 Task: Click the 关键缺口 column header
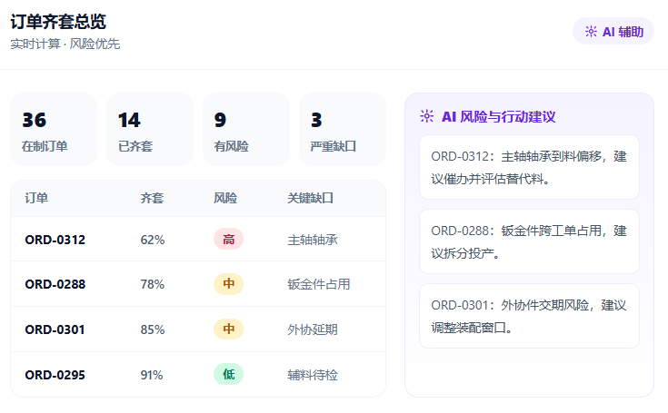310,198
